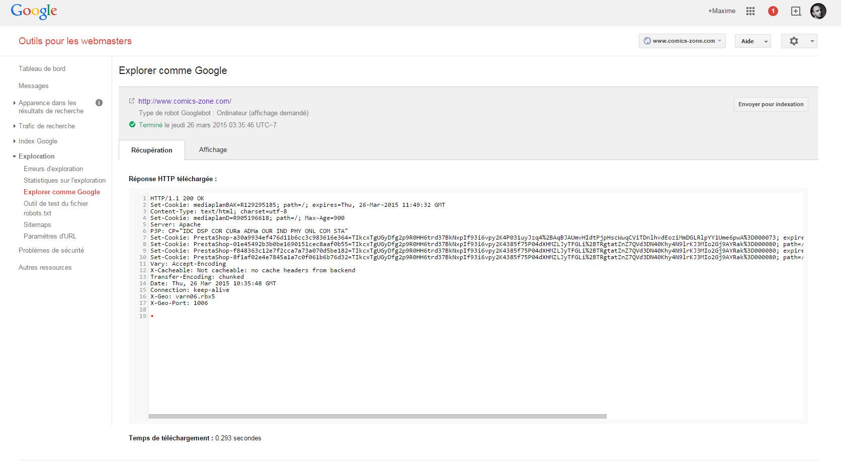Click the 'Explorer comme Google' page heading
The image size is (841, 463).
[x=173, y=71]
